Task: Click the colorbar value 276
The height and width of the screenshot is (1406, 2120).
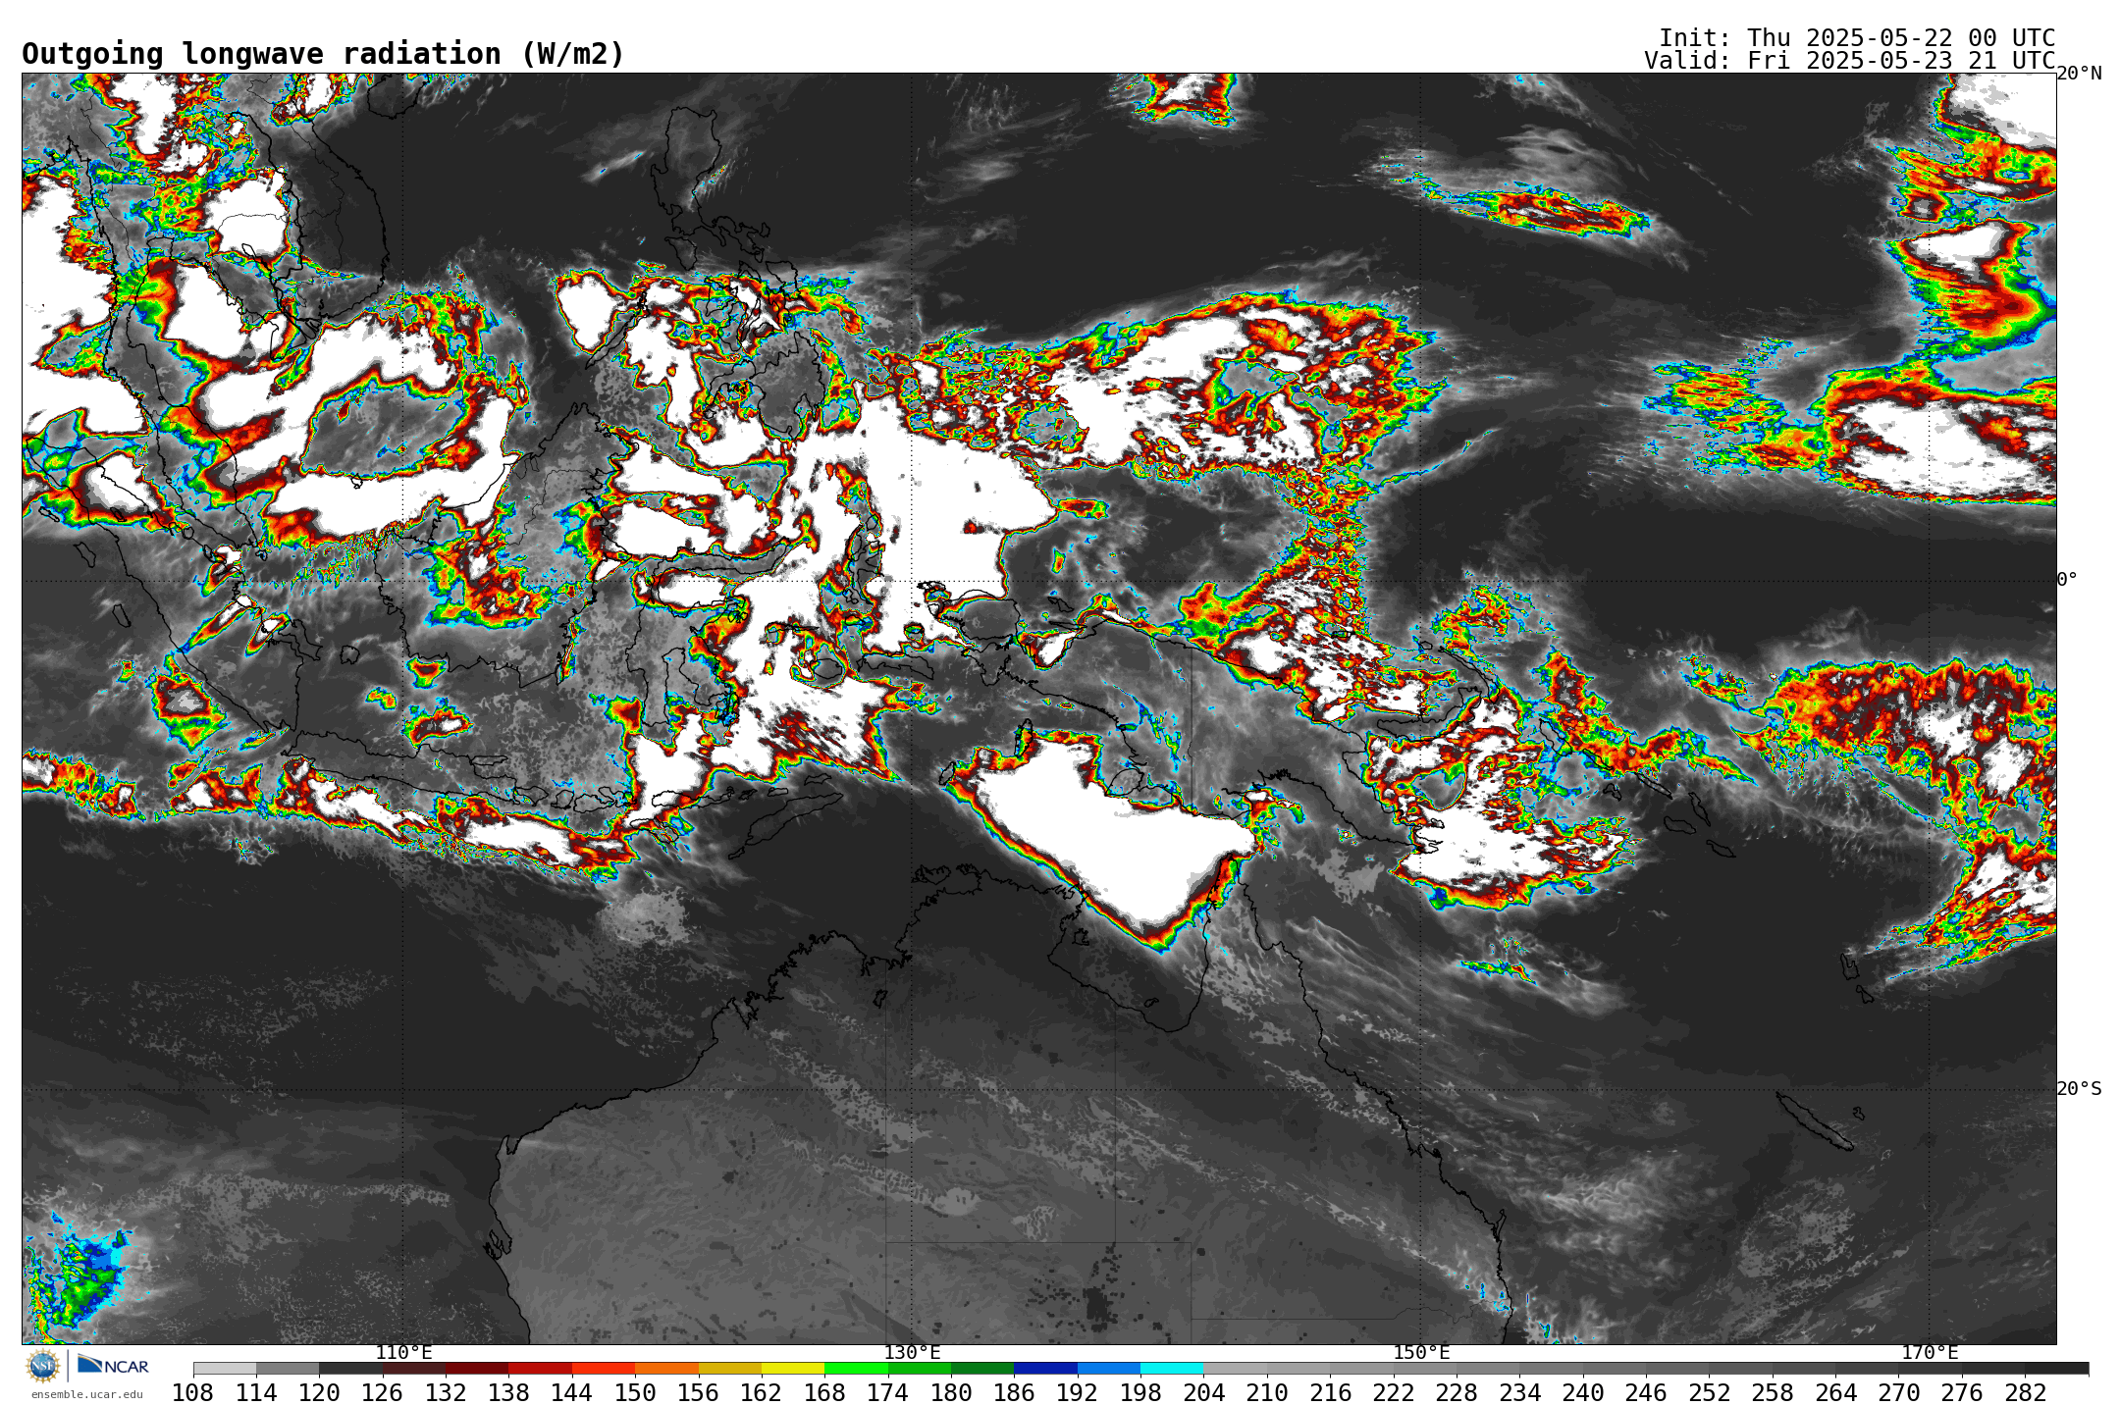Action: point(1961,1393)
